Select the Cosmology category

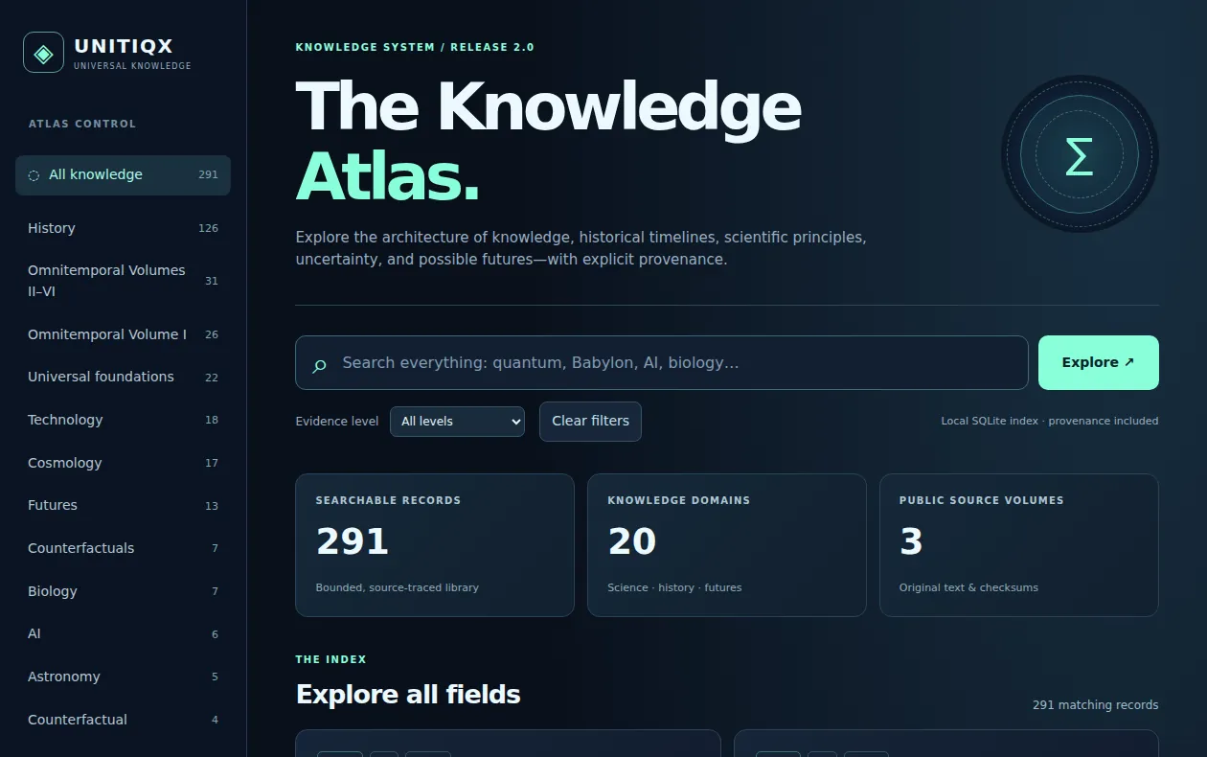[x=123, y=463]
